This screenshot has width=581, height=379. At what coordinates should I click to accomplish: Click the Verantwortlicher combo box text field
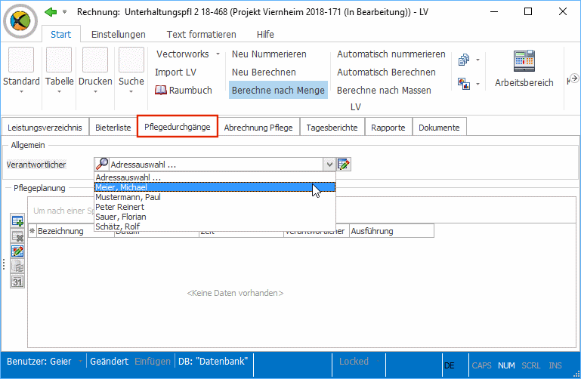point(216,165)
